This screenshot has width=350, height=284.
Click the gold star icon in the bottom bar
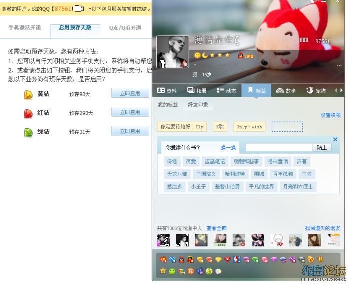(163, 271)
